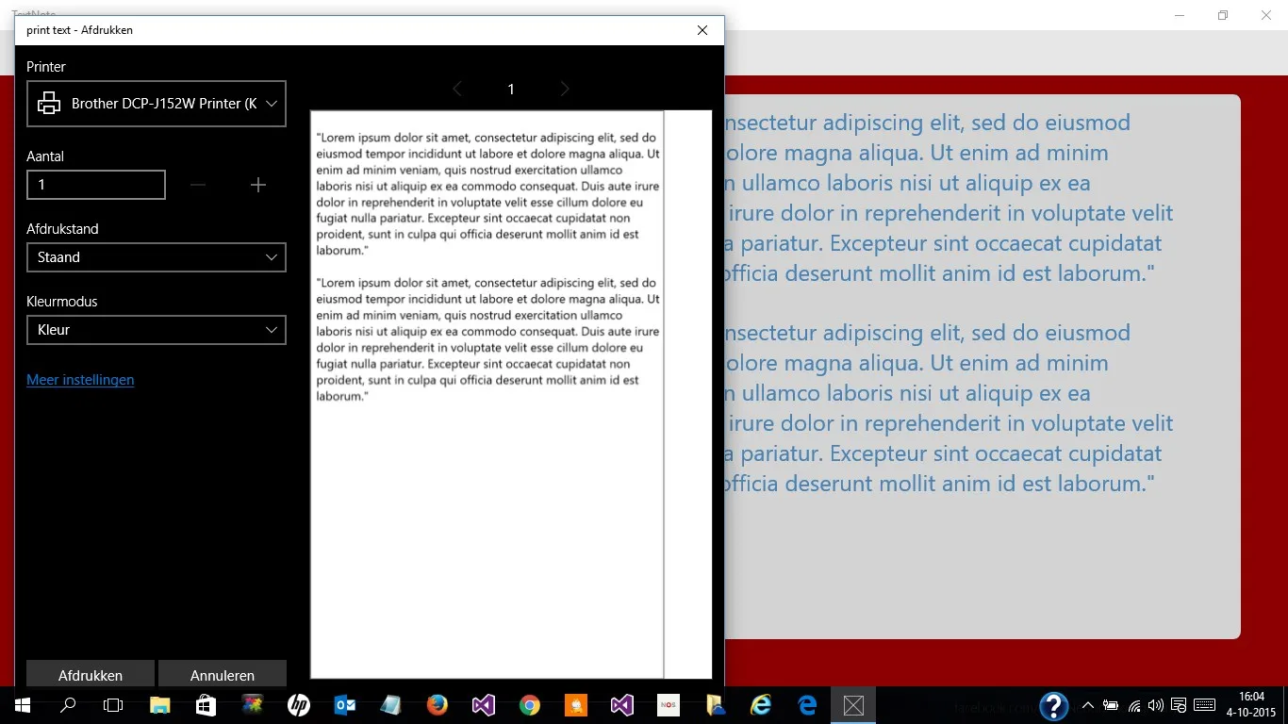Open the notification center tray icon
This screenshot has height=724, width=1288.
[x=1179, y=705]
